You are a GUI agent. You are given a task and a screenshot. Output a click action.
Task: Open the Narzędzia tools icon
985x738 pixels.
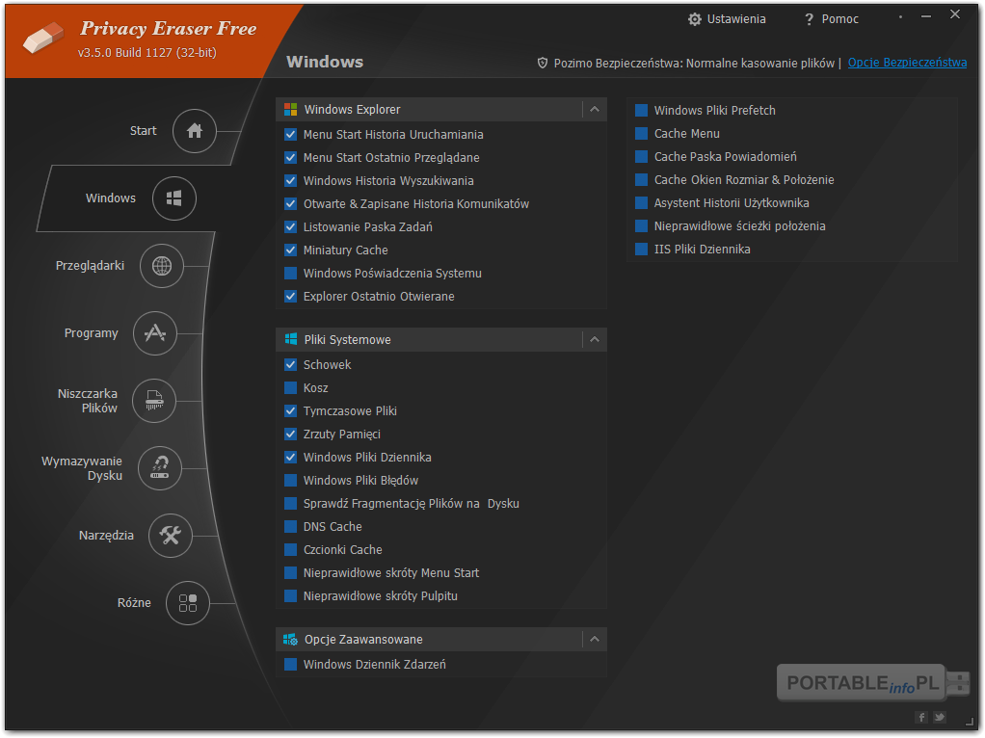click(x=171, y=535)
